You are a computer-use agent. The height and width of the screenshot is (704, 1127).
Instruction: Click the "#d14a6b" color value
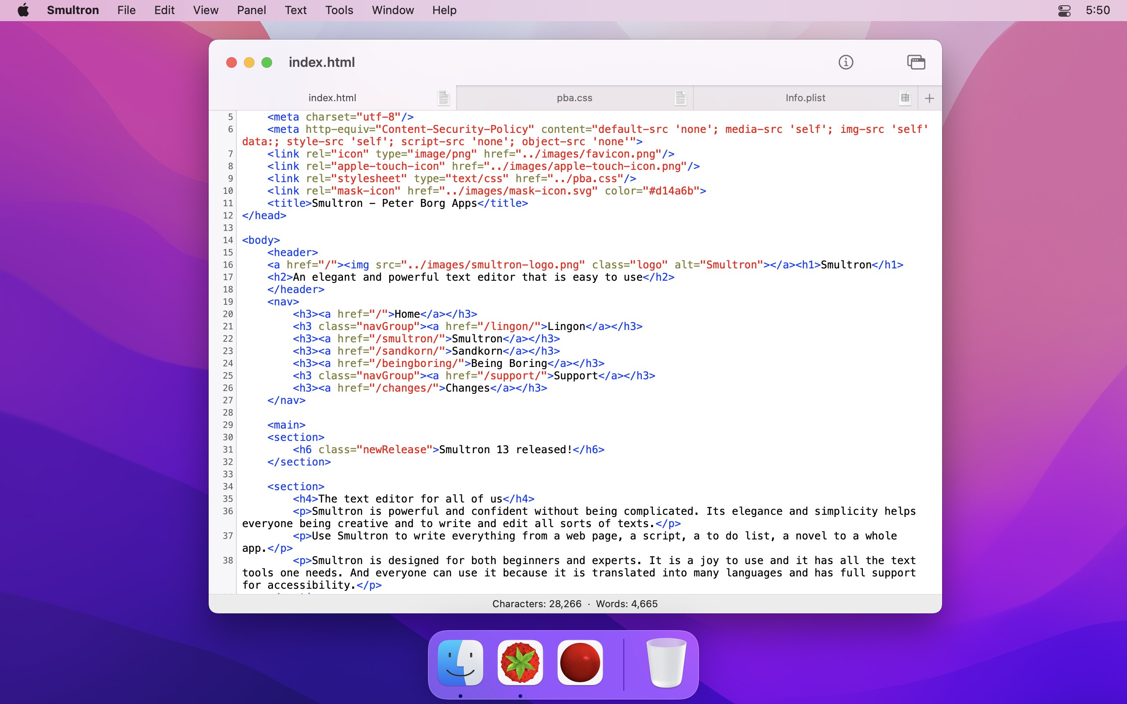(671, 191)
